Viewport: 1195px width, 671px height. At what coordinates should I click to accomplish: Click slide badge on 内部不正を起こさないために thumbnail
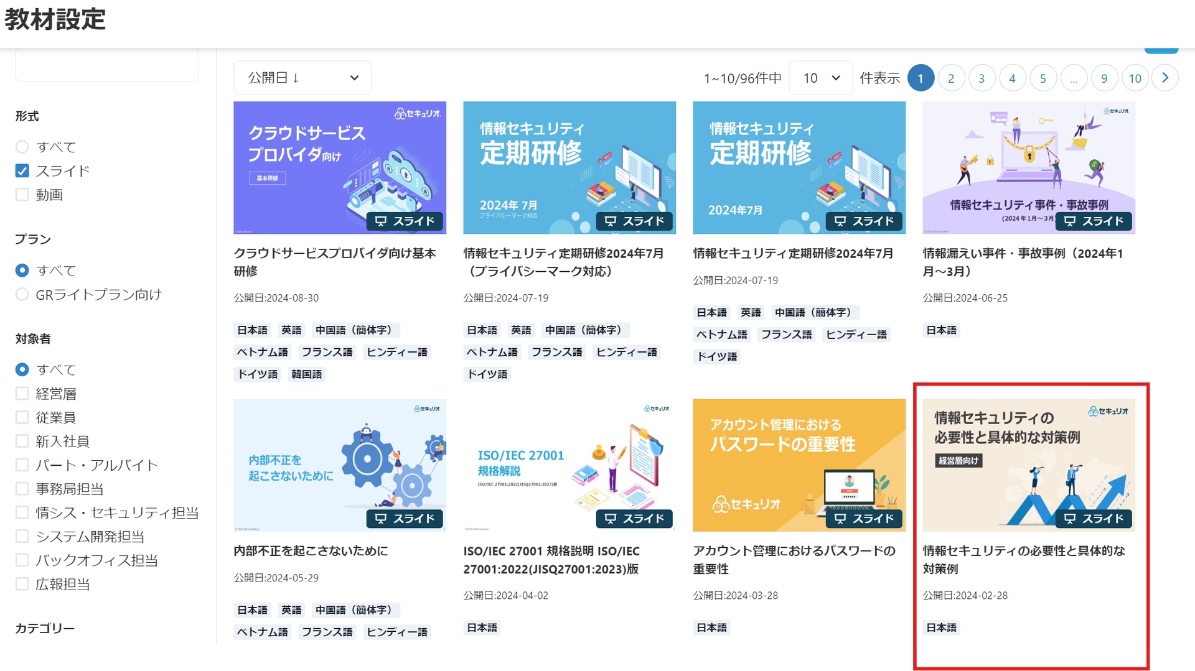click(405, 519)
